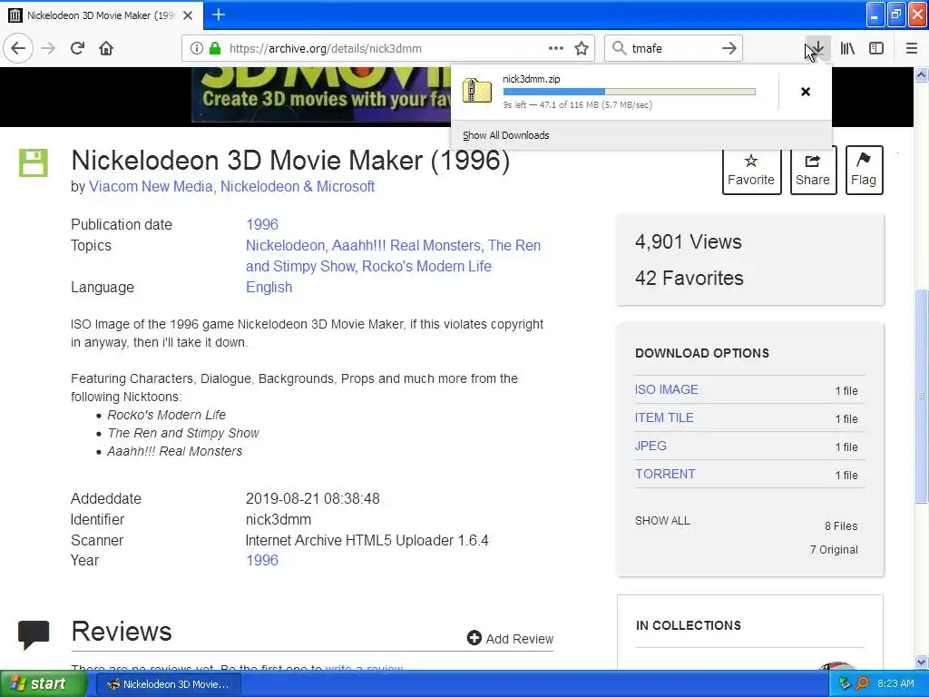Click 42 Favorites text

tap(689, 278)
